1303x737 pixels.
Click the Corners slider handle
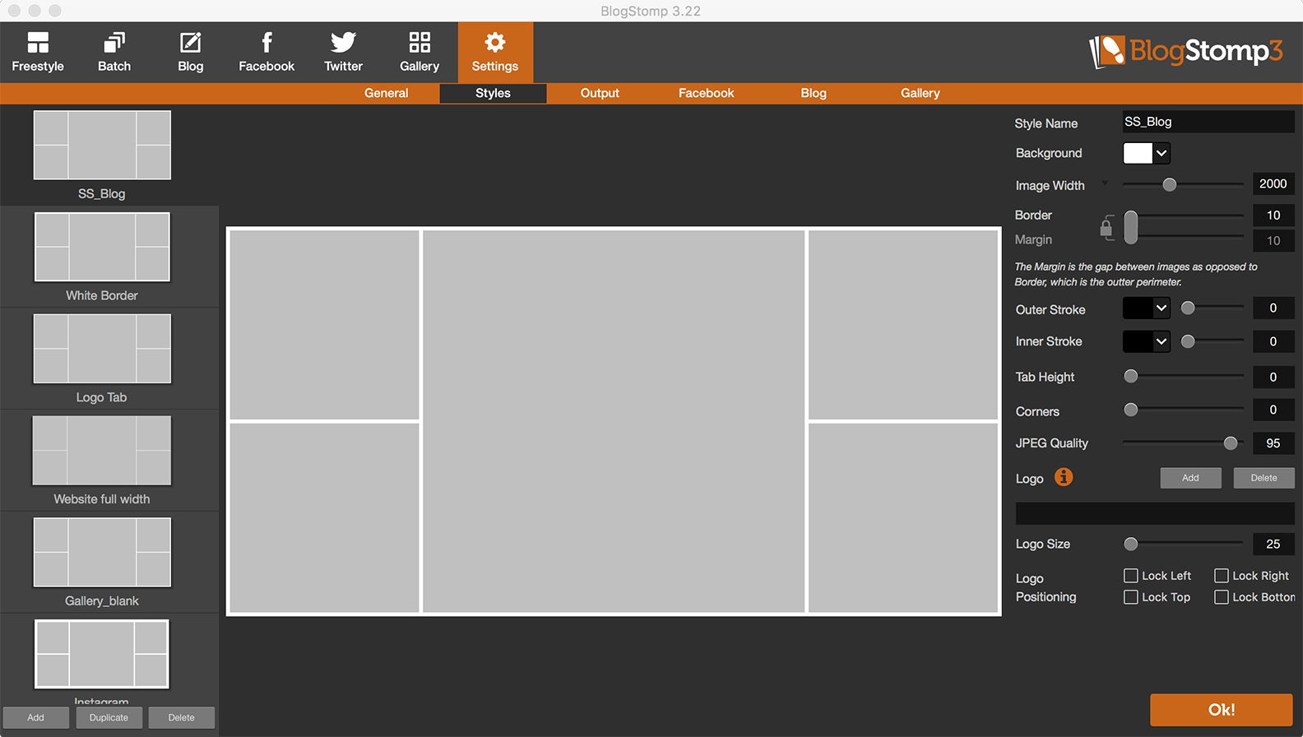pos(1131,410)
